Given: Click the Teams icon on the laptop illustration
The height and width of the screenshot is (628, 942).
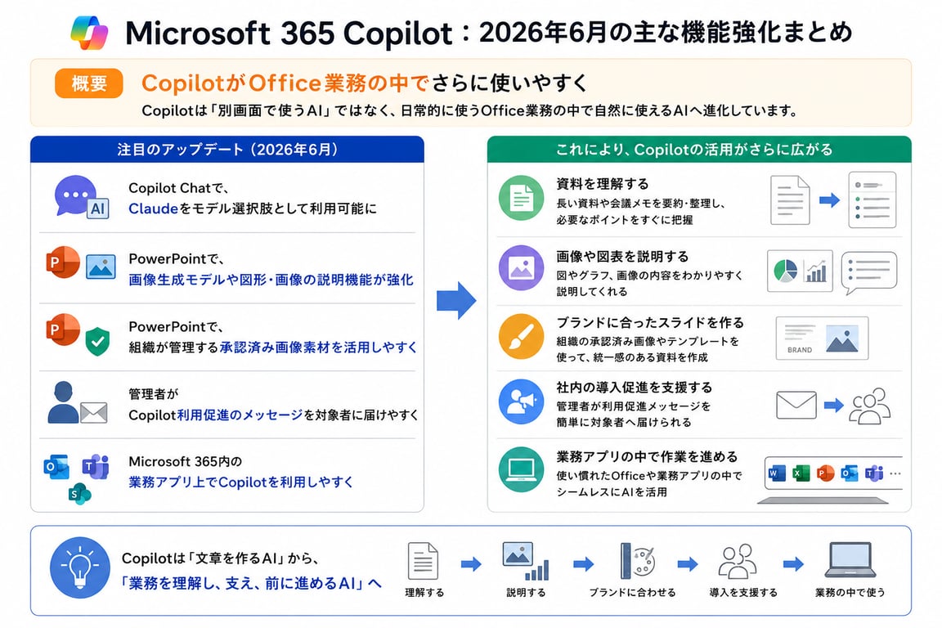Looking at the screenshot, I should (874, 473).
